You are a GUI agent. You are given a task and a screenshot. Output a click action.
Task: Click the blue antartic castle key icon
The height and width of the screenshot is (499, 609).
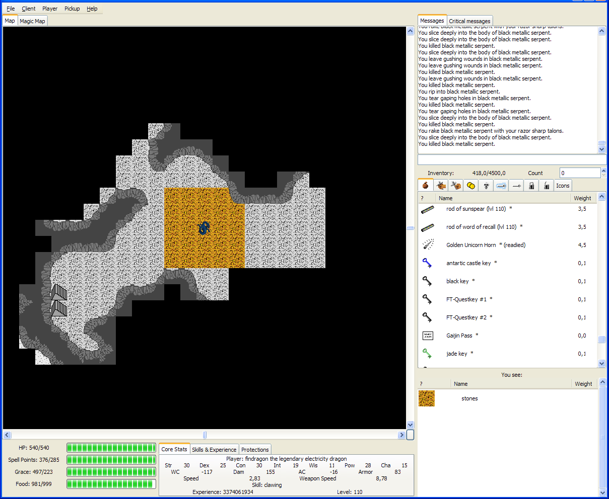427,263
